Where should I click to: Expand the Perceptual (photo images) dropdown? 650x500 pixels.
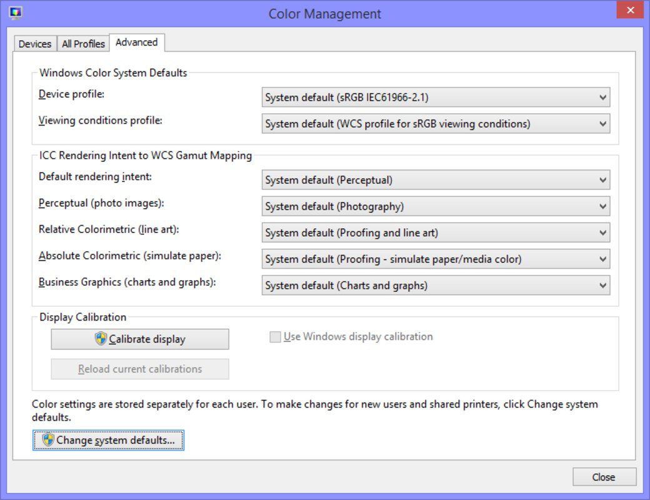click(x=434, y=206)
